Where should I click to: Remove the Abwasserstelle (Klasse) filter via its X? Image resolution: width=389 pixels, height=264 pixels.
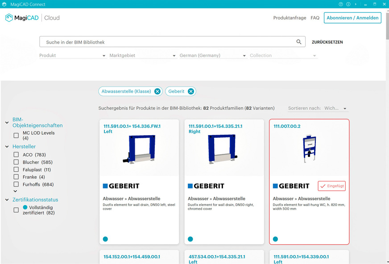[x=157, y=91]
